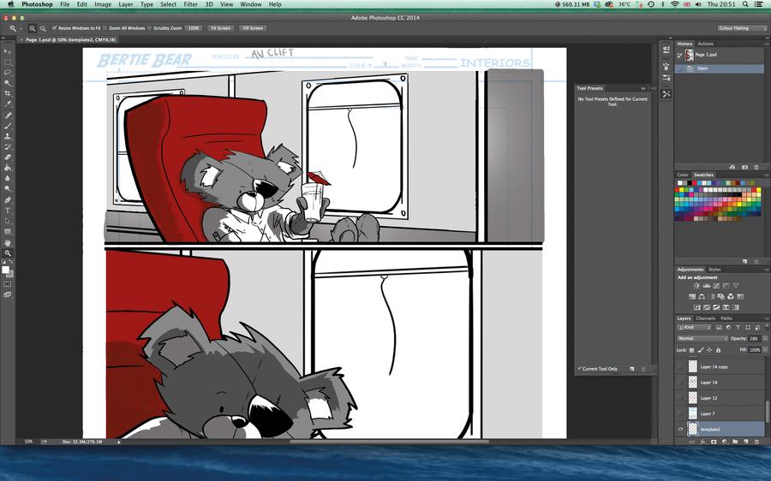Select the Hand tool

coord(8,243)
